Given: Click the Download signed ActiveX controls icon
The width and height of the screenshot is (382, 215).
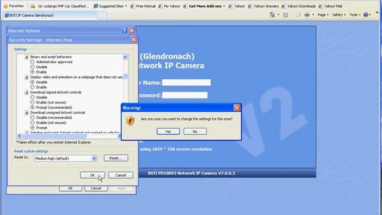Looking at the screenshot, I should click(26, 93).
